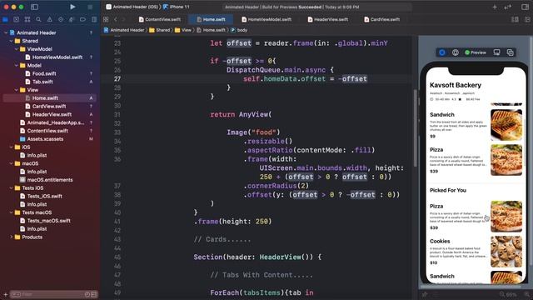
Task: Open the Source Control navigator
Action: point(16,19)
